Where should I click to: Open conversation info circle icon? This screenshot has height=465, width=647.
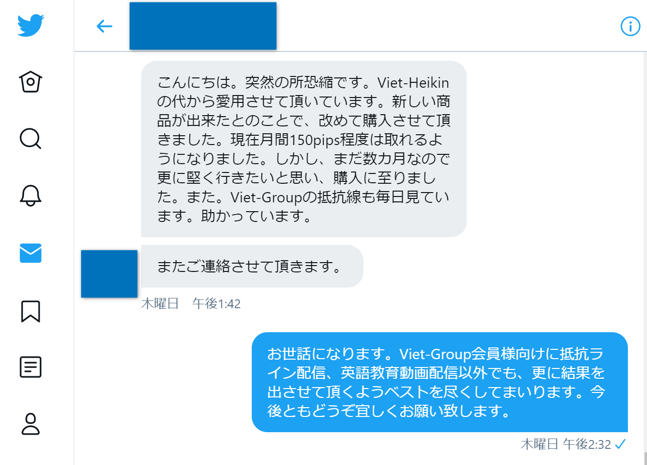[630, 26]
